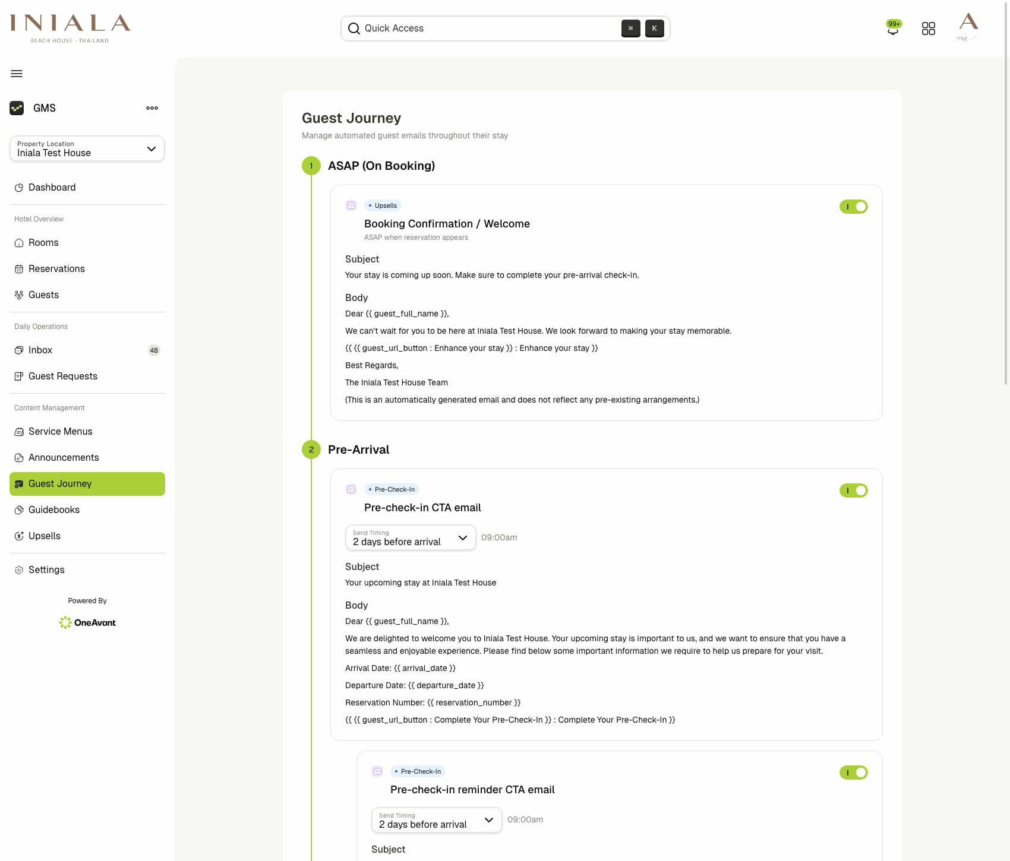Open Send Timing dropdown on reminder email
1010x861 pixels.
436,820
